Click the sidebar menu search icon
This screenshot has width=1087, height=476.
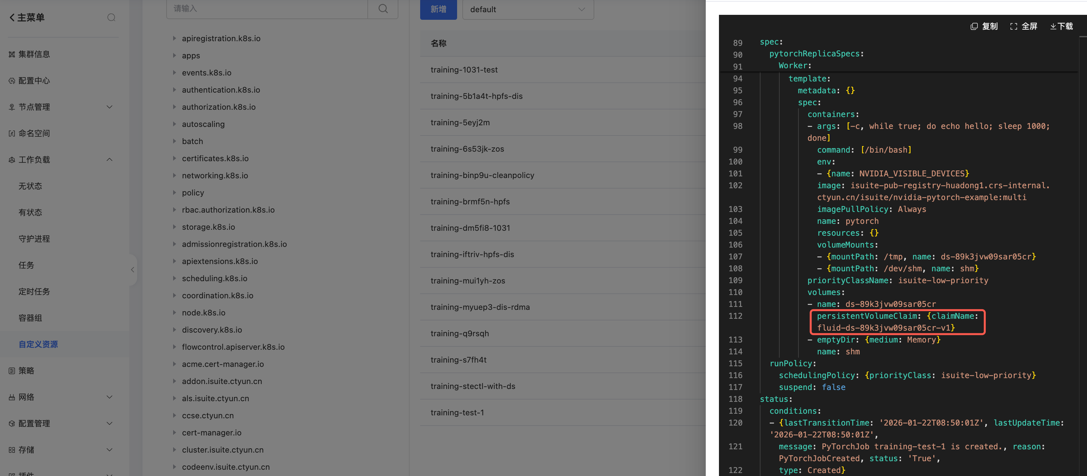click(x=111, y=17)
